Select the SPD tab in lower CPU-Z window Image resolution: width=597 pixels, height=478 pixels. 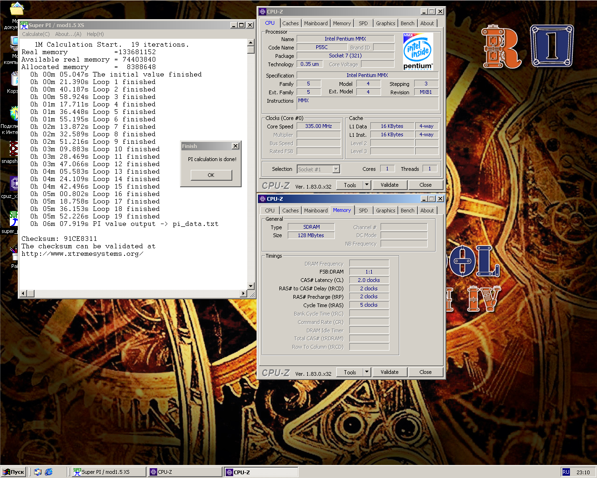pyautogui.click(x=363, y=211)
